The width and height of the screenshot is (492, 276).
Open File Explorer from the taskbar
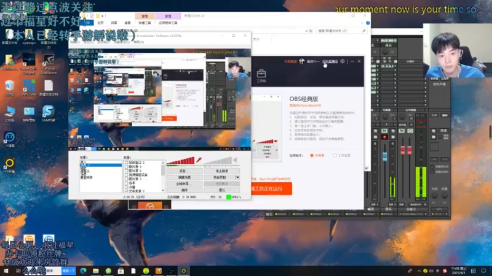[x=96, y=270]
